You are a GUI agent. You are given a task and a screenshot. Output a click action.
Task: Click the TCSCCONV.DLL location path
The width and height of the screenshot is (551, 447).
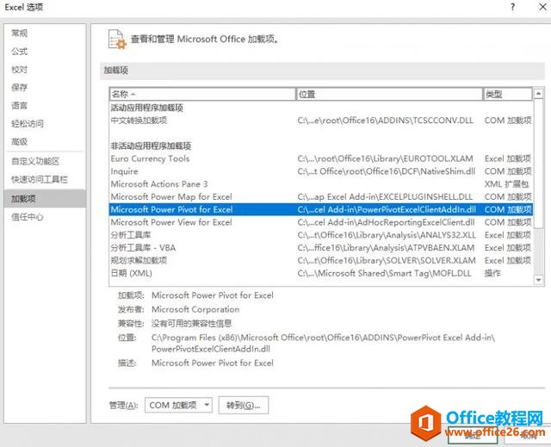[x=385, y=121]
